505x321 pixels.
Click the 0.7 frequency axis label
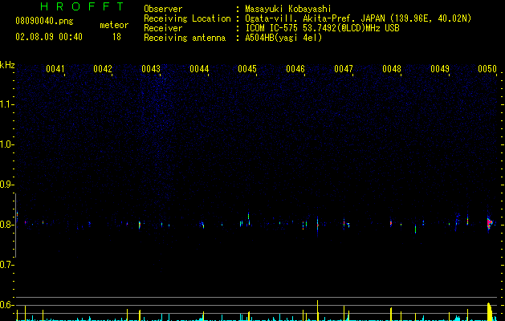(6, 265)
